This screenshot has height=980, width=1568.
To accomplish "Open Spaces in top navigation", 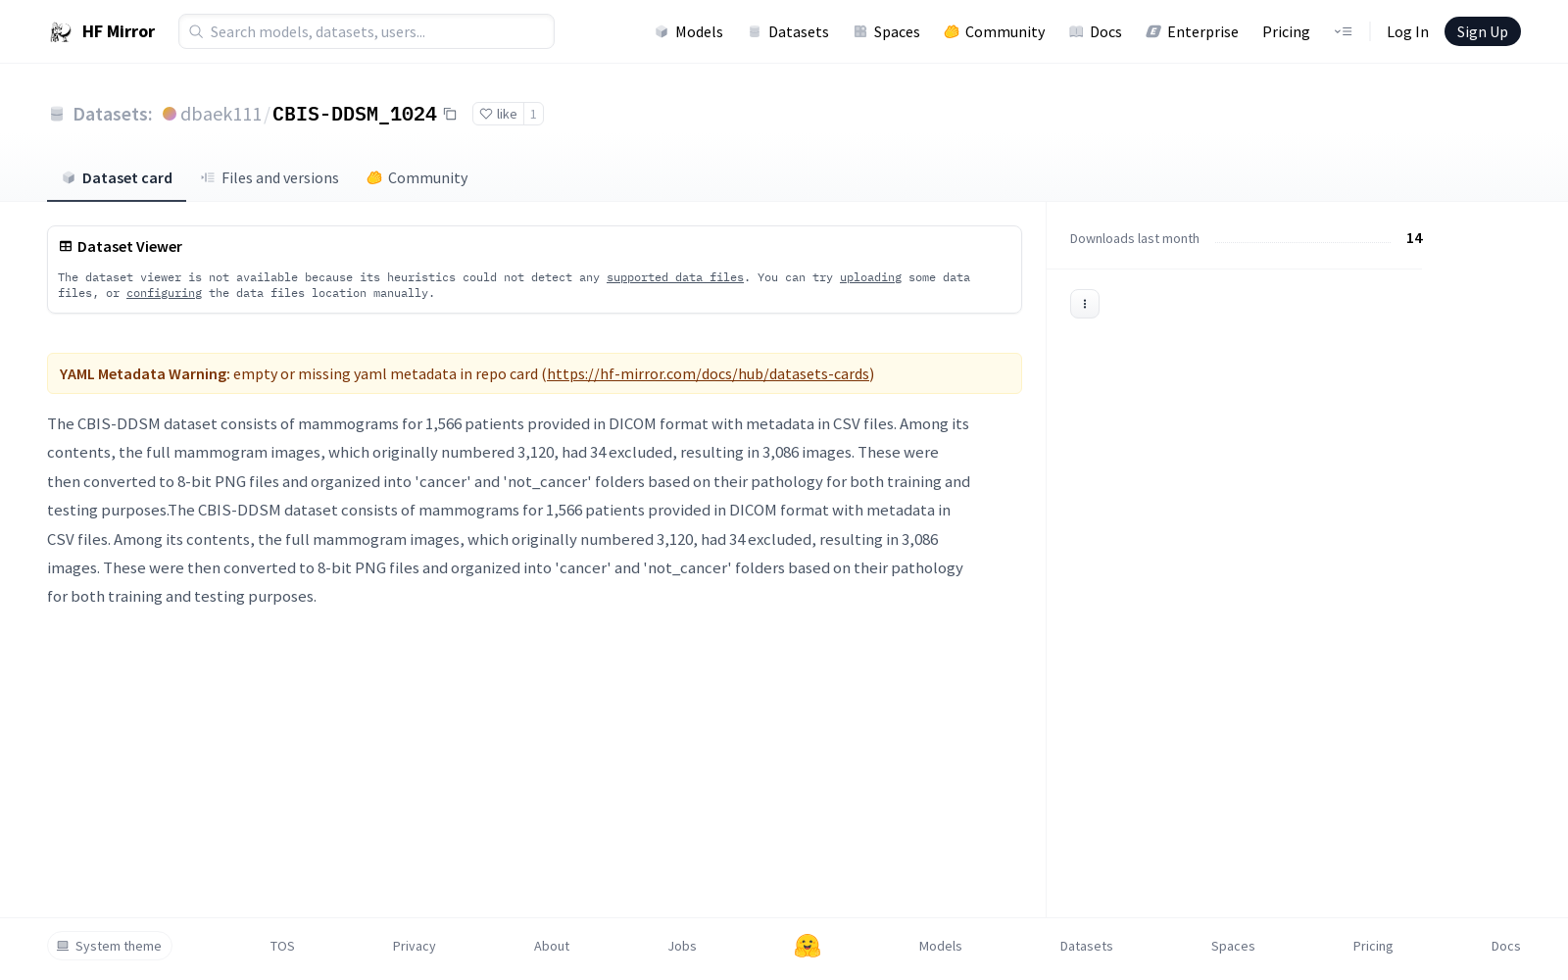I will pos(886,31).
